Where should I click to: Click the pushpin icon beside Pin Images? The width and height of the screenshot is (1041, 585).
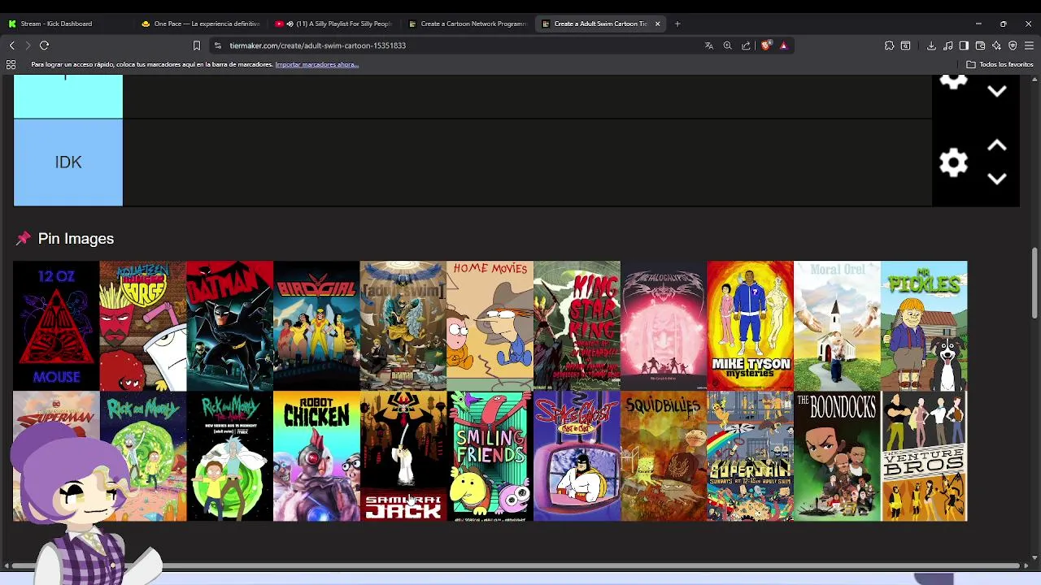click(x=23, y=238)
